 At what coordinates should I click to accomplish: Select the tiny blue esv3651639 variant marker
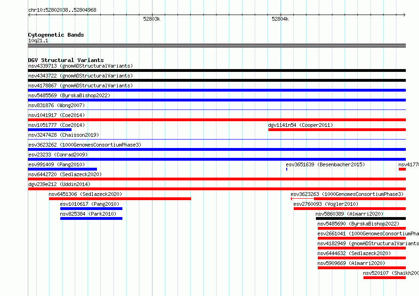tap(287, 169)
